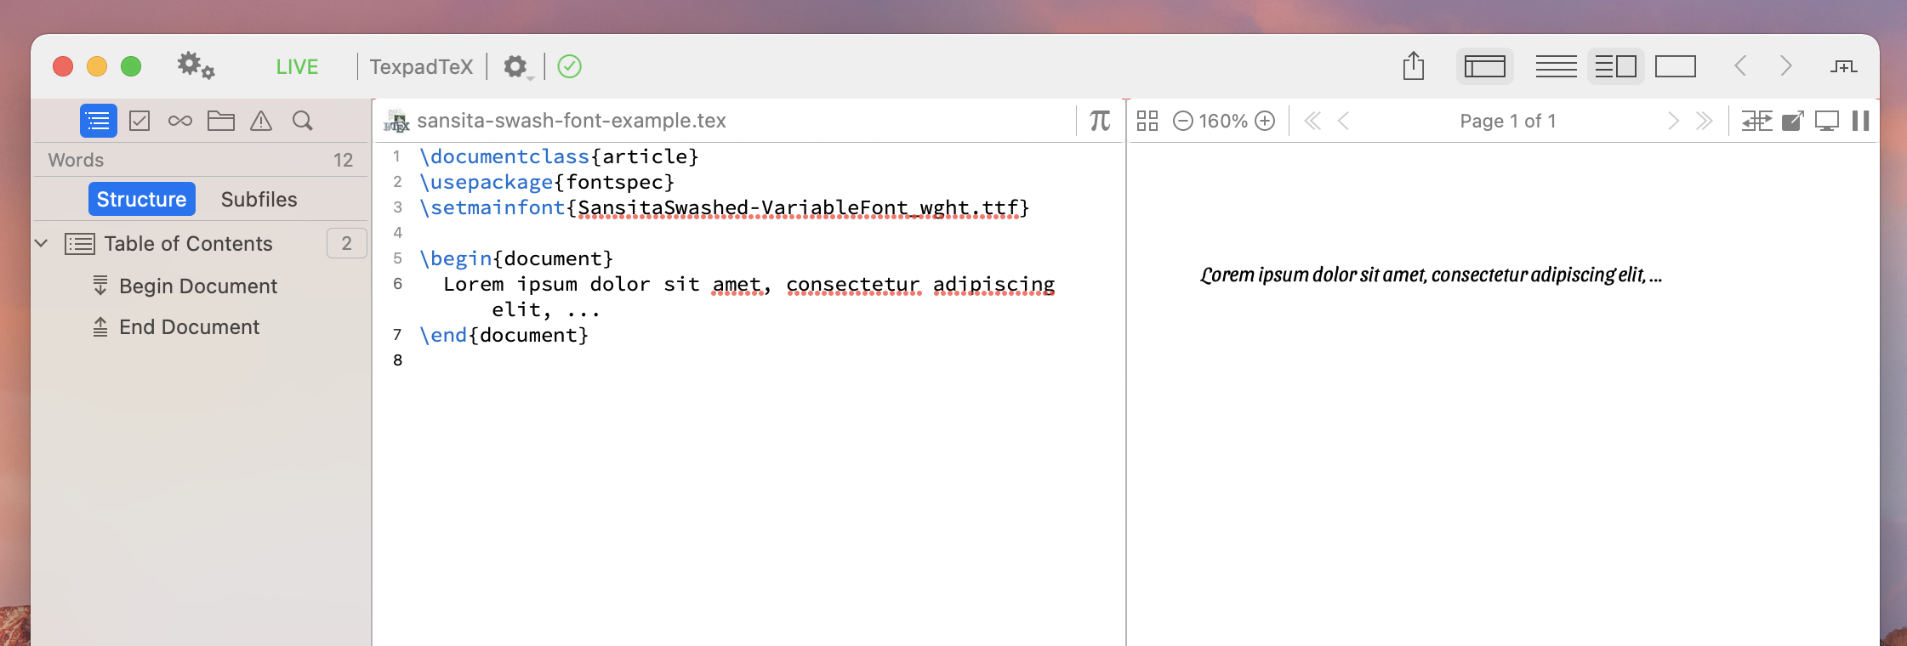1907x646 pixels.
Task: Toggle the sidebar outline pane layout
Action: click(1485, 66)
